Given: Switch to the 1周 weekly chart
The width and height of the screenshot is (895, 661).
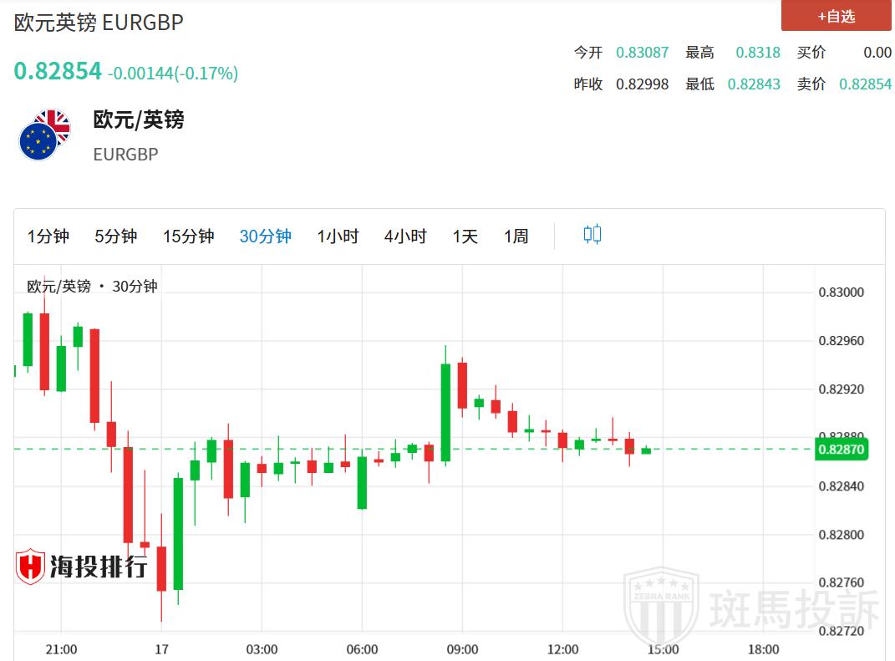Looking at the screenshot, I should pos(516,236).
